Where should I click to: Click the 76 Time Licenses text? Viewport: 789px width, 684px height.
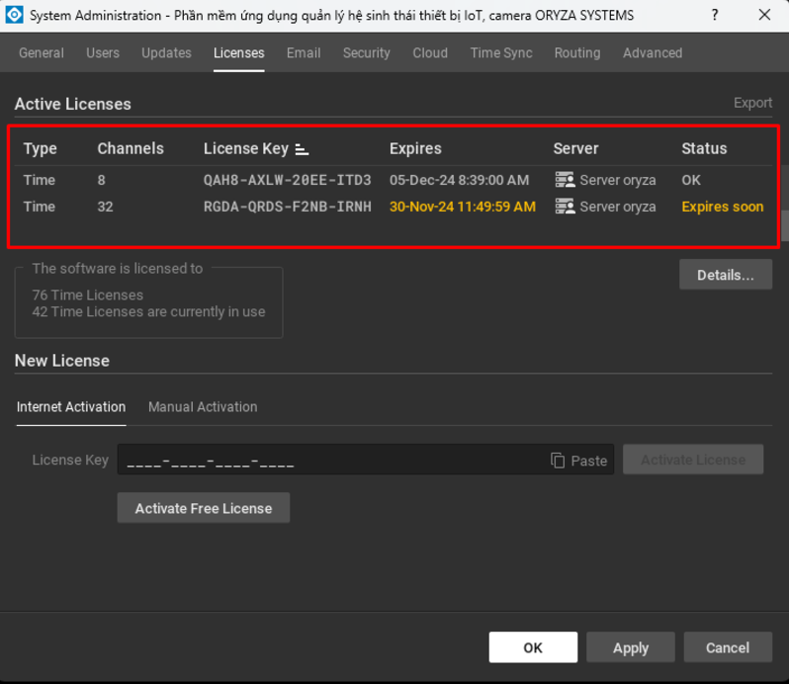coord(88,295)
